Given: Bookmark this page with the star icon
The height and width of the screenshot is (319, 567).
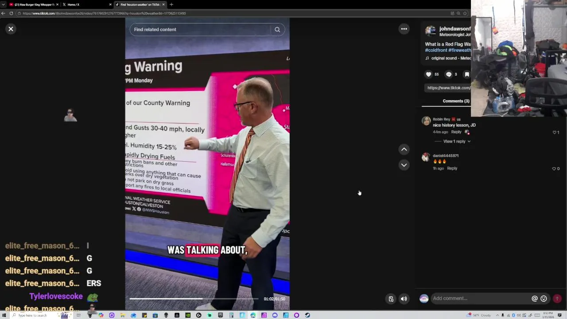Looking at the screenshot, I should click(x=465, y=13).
